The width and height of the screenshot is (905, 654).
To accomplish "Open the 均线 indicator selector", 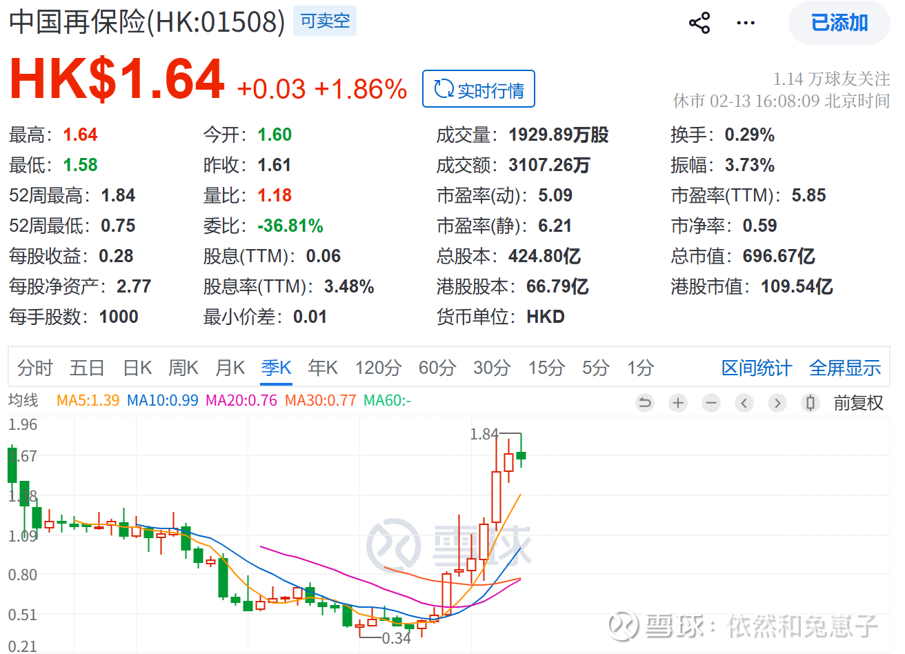I will 23,400.
